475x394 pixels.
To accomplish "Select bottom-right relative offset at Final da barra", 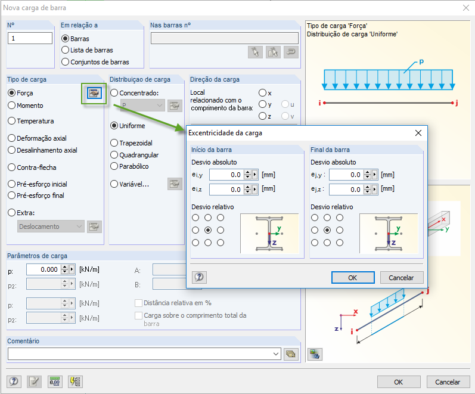I will pyautogui.click(x=340, y=243).
